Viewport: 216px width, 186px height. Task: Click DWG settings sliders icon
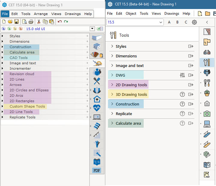(182, 75)
